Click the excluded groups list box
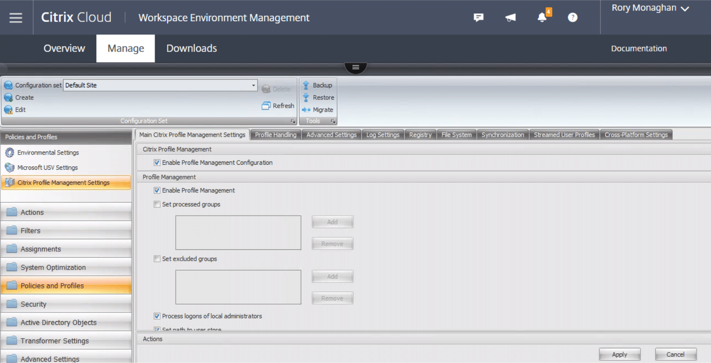The width and height of the screenshot is (711, 363). [238, 287]
